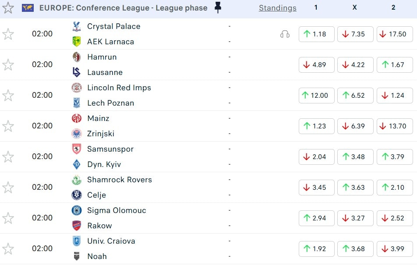Click the Lech Poznan team crest
This screenshot has width=417, height=266.
tap(77, 103)
